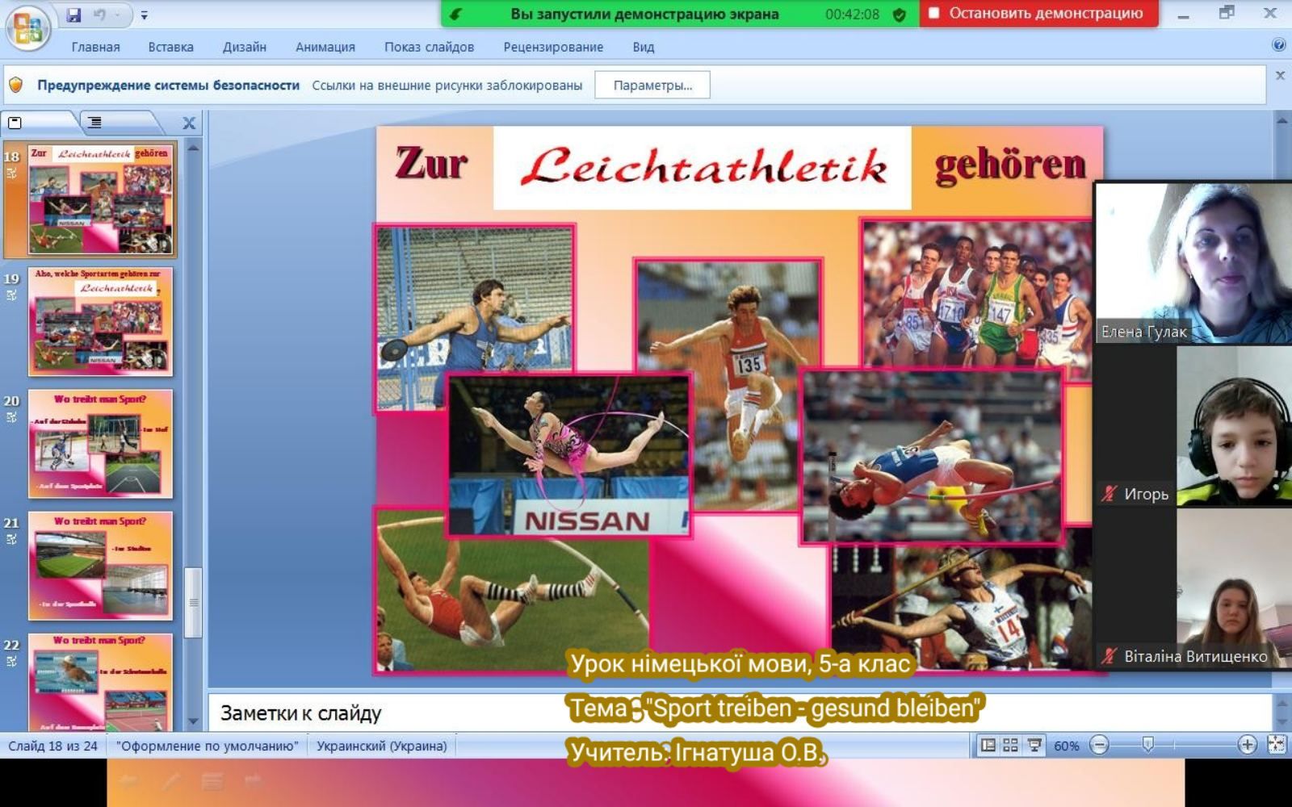Click the Office button logo
This screenshot has width=1292, height=807.
pyautogui.click(x=28, y=28)
